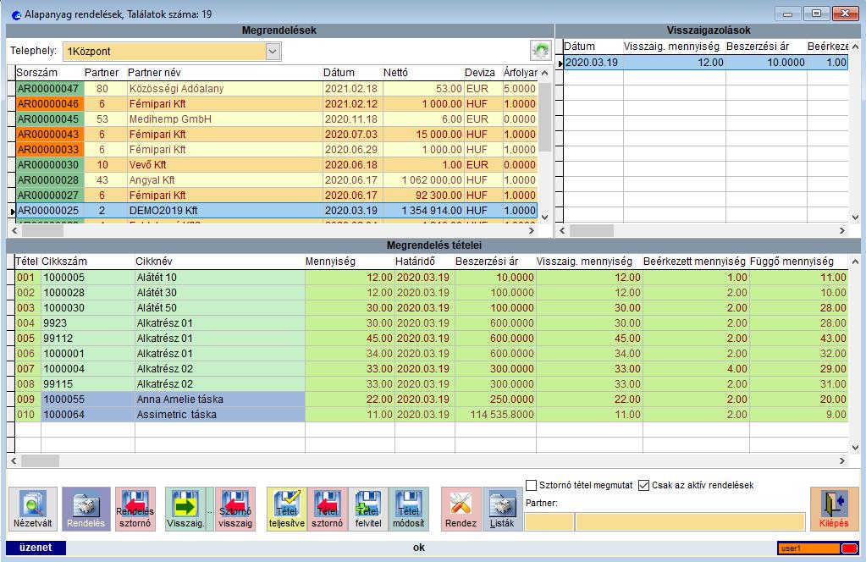The image size is (866, 562).
Task: Click DEMO2019 Kft partner name cell
Action: tap(224, 211)
